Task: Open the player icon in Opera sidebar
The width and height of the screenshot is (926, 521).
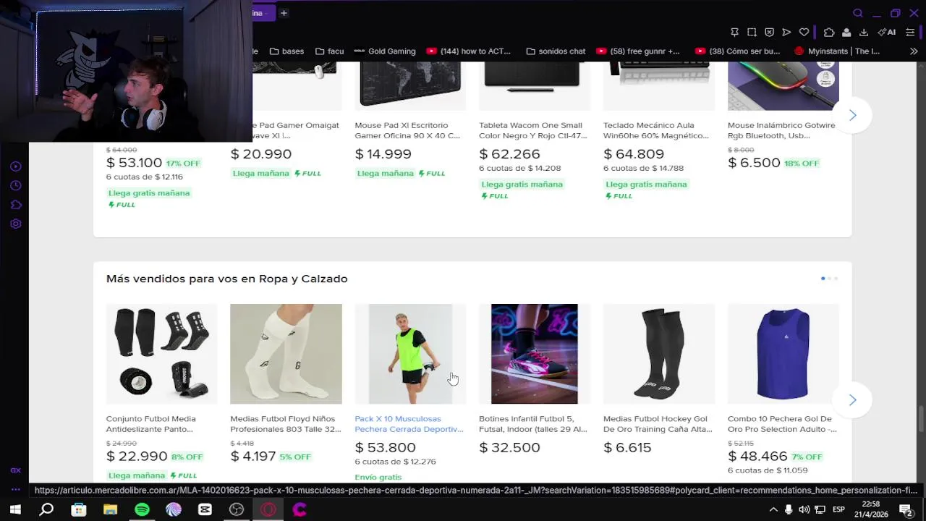Action: point(15,166)
